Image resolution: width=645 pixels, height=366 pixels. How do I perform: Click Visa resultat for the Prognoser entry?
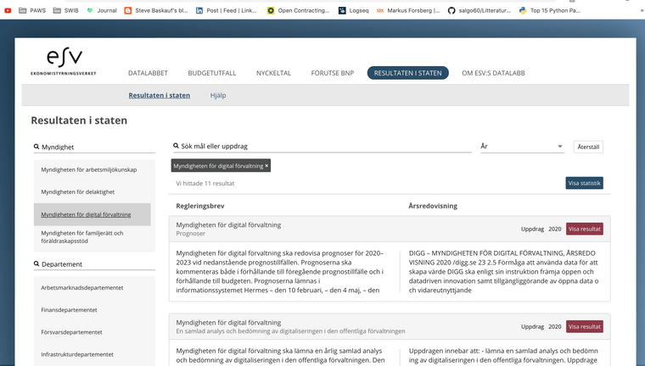(584, 229)
